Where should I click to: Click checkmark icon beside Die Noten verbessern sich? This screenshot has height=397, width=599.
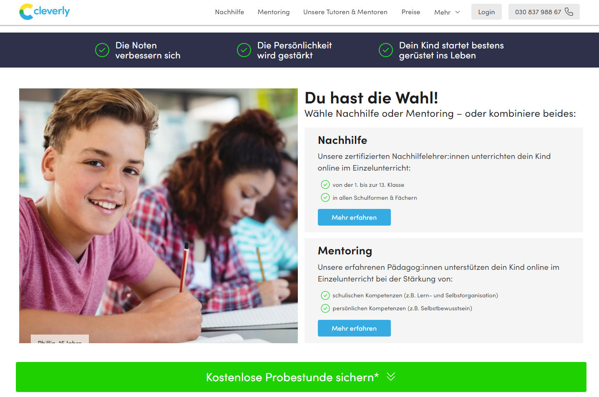pos(102,50)
